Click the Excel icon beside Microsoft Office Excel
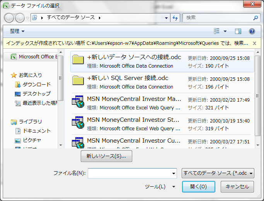The width and height of the screenshot is (264, 201). click(14, 57)
